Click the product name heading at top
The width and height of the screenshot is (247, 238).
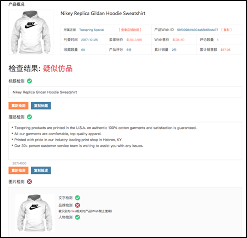103,13
